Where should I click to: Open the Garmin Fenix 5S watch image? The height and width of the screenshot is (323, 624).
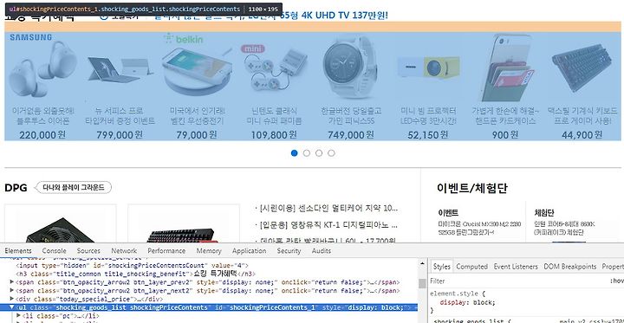350,68
